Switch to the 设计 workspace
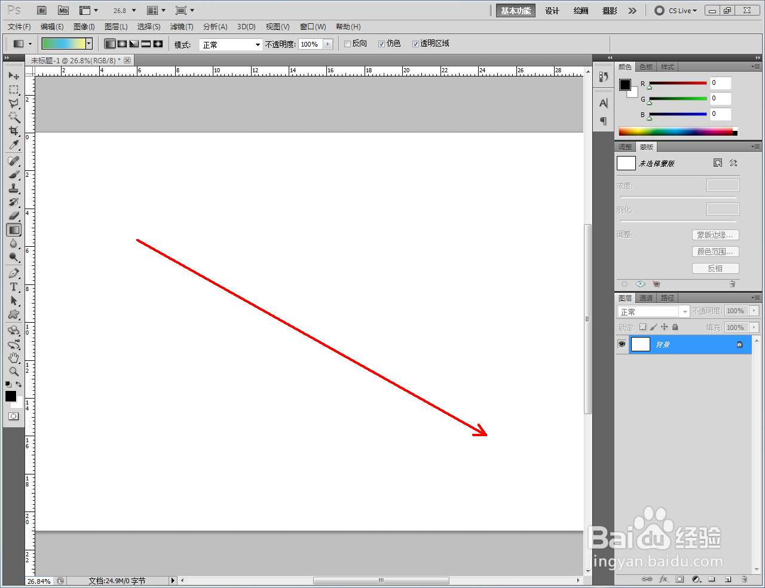Image resolution: width=765 pixels, height=588 pixels. pos(552,11)
